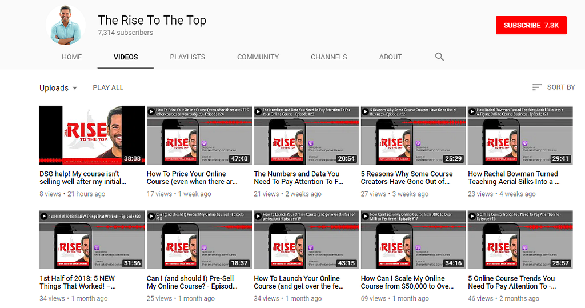Play the 29:41 Rachel Bowman thumbnail
Viewport: 585px width, 308px height.
[520, 135]
